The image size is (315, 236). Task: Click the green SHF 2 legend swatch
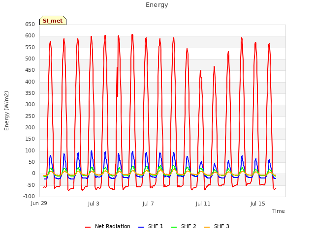tap(174, 227)
